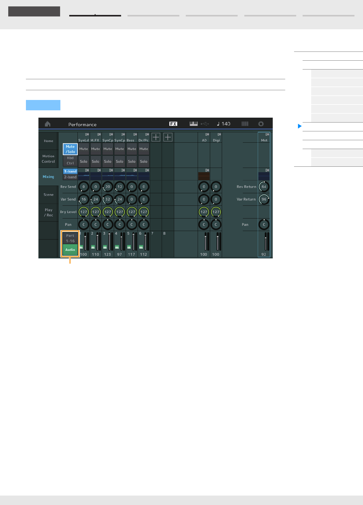Select the Rev Return knob at 64
Viewport: 363px width, 505px height.
tap(264, 187)
